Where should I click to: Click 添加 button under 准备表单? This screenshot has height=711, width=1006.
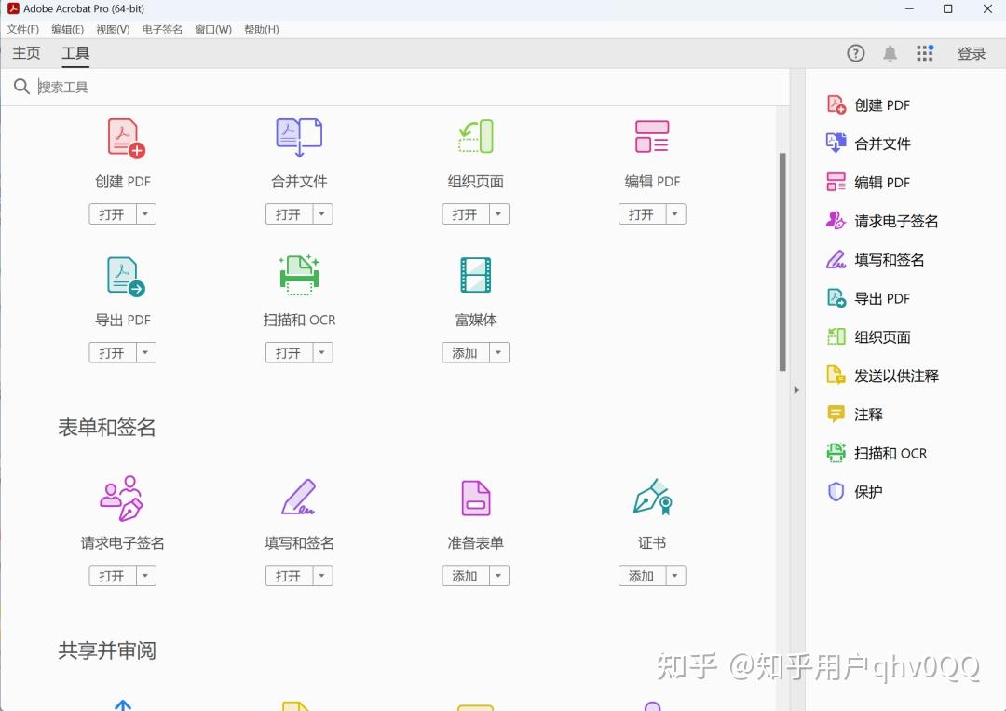[x=465, y=576]
